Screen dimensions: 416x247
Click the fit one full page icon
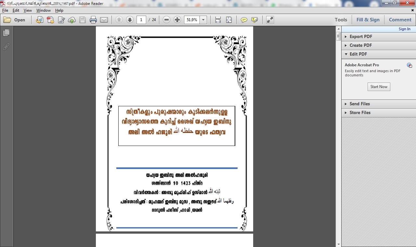click(x=229, y=20)
